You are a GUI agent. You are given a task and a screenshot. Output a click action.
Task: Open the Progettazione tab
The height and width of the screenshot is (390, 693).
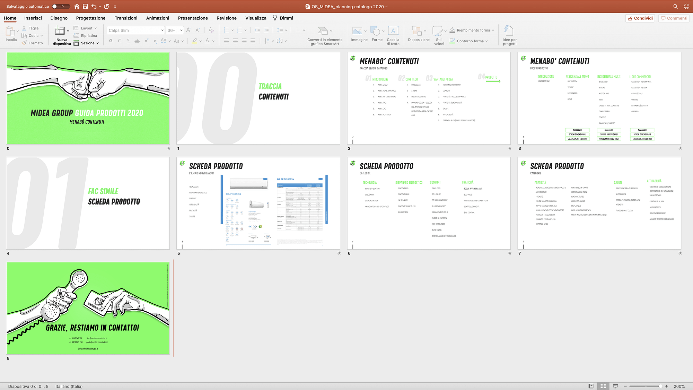click(91, 18)
